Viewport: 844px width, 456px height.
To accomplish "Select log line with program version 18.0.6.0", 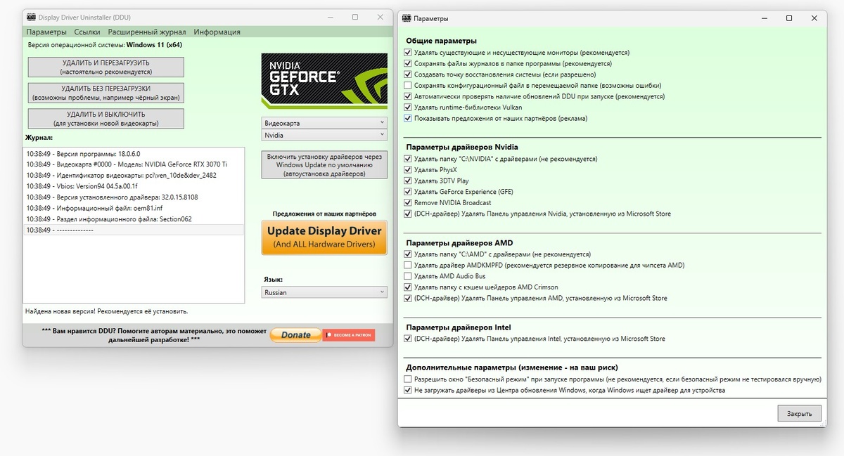I will click(134, 152).
